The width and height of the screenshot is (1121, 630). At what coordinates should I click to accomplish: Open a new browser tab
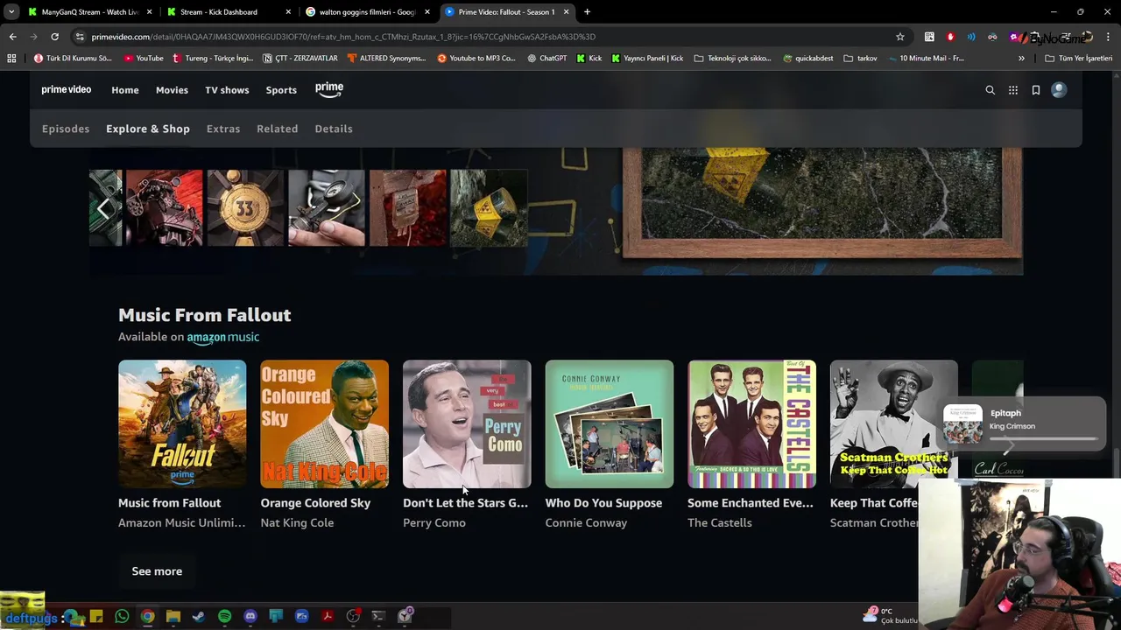(587, 12)
